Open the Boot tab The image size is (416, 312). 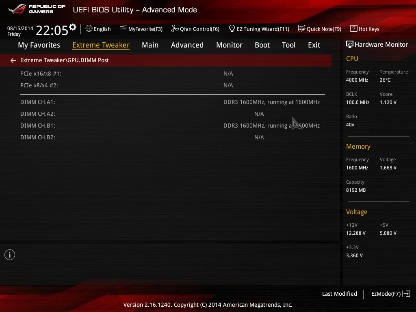(x=262, y=45)
